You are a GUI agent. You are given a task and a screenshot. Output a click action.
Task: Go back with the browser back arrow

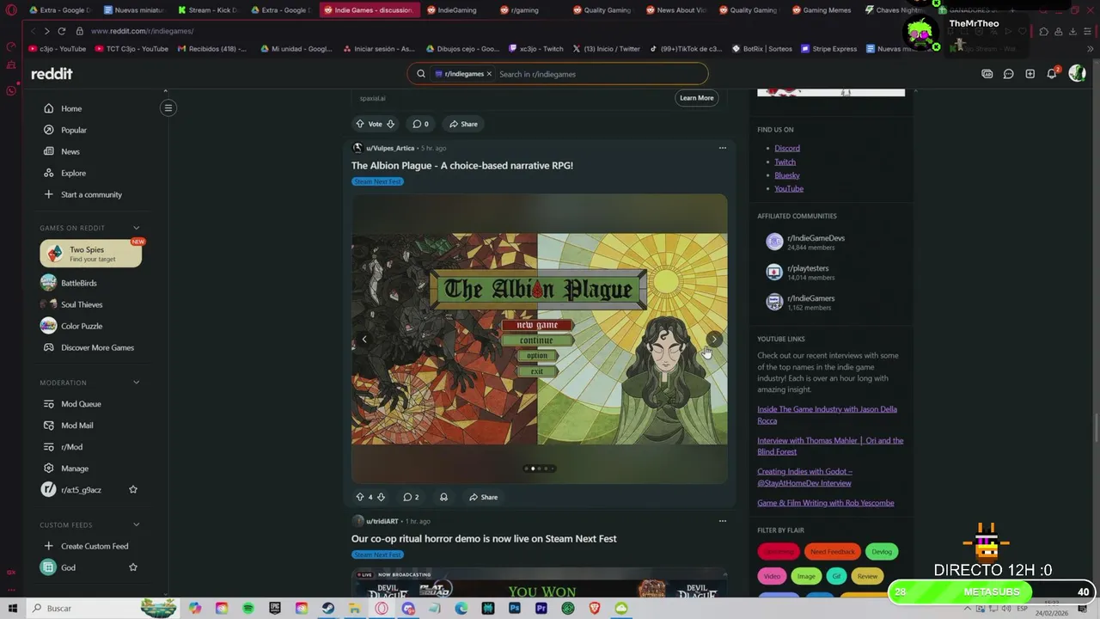(x=33, y=31)
